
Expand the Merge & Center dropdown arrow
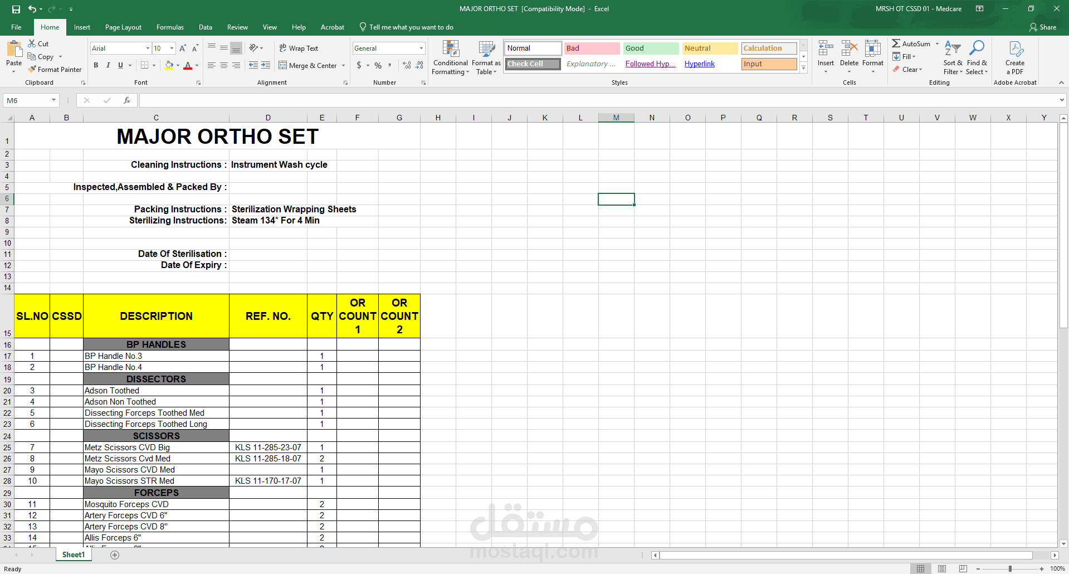coord(343,66)
